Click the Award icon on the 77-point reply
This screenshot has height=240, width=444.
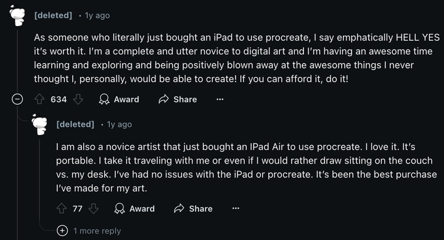coord(120,209)
